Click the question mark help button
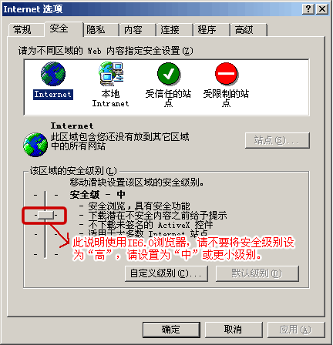Screen dimensions: 333x345 coord(308,9)
